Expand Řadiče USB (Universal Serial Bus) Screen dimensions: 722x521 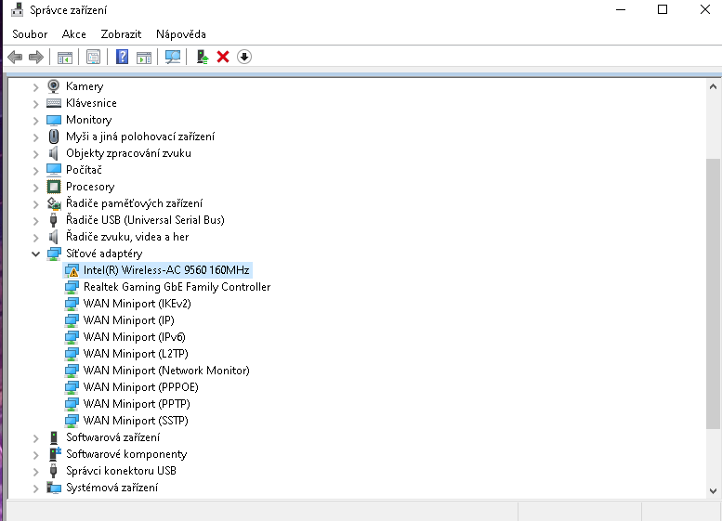pos(35,221)
